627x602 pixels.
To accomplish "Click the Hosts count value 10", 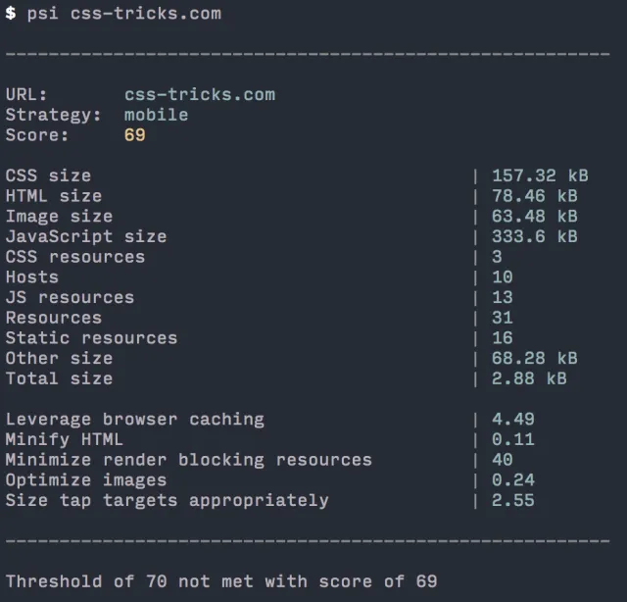I will tap(503, 277).
